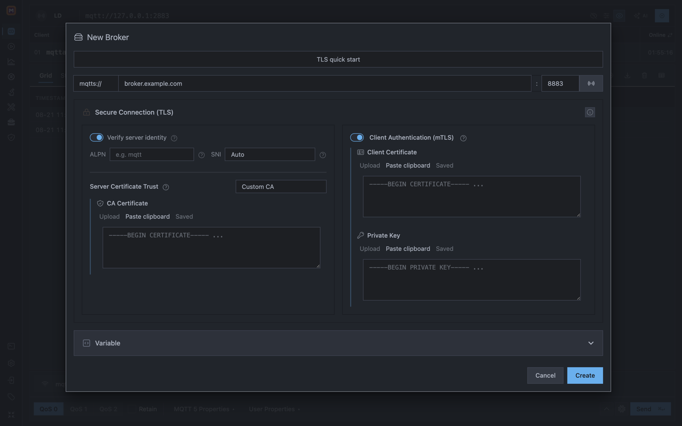Screen dimensions: 682x426
Task: Click the AI button in background toolbar
Action: 640,16
